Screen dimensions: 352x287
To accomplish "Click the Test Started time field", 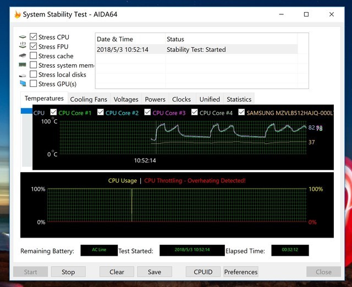I will click(x=192, y=250).
